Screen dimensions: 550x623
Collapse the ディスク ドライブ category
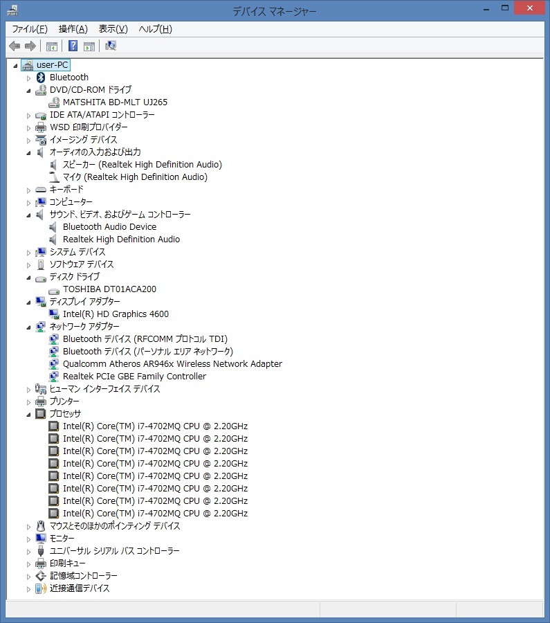point(28,278)
